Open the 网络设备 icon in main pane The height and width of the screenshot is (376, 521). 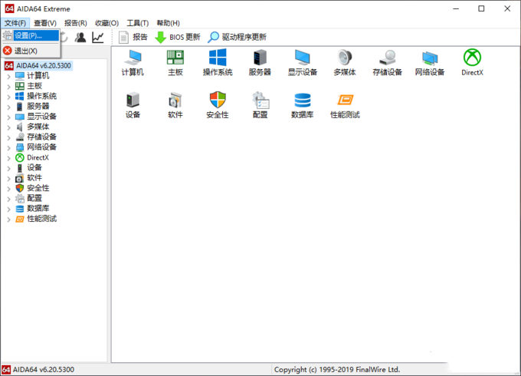click(430, 63)
